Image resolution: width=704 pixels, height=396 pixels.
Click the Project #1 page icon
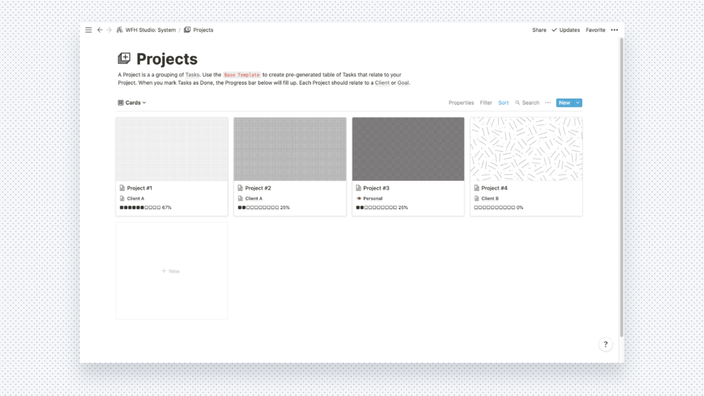tap(122, 188)
